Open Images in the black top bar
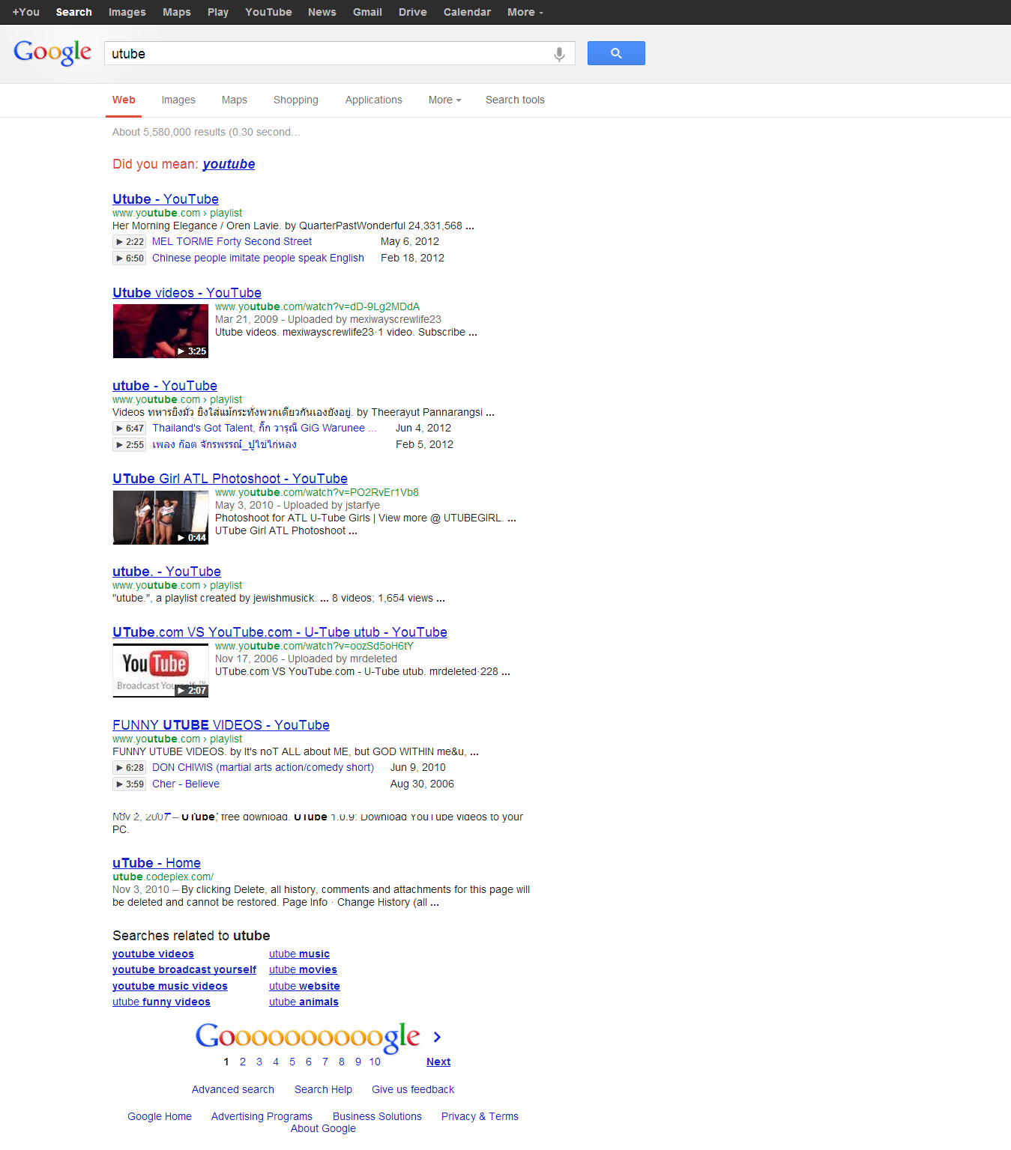Image resolution: width=1011 pixels, height=1150 pixels. [x=127, y=12]
